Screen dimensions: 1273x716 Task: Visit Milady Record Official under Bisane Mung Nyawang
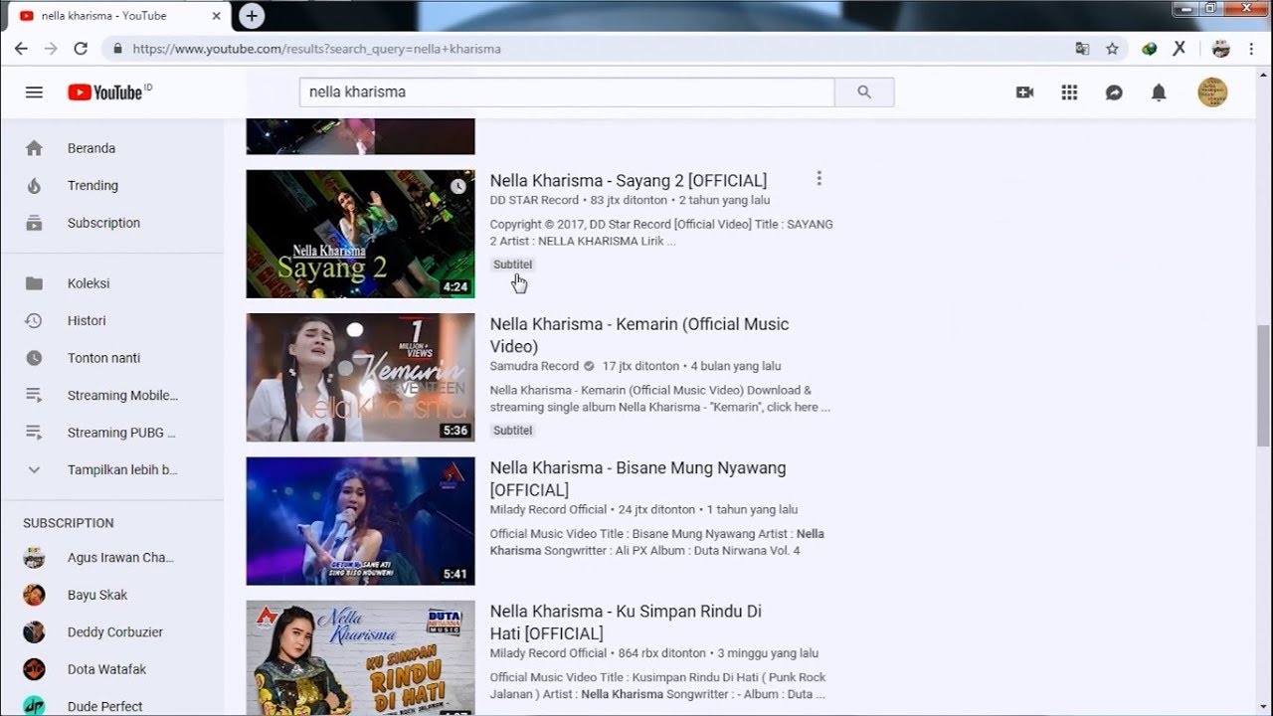point(548,509)
